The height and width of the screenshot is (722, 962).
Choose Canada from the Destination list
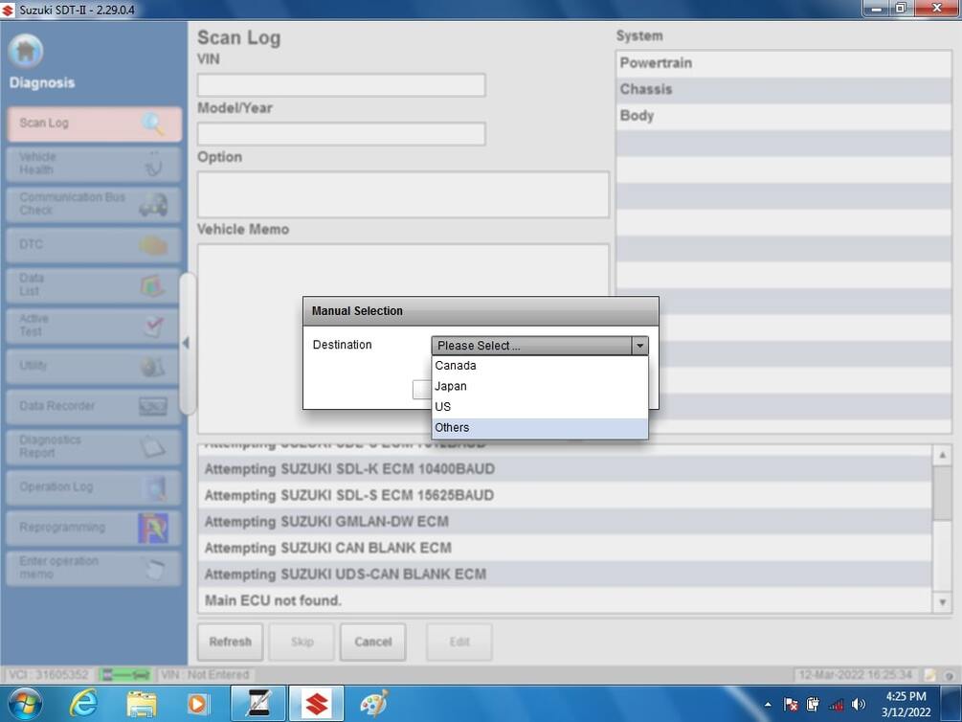tap(540, 366)
